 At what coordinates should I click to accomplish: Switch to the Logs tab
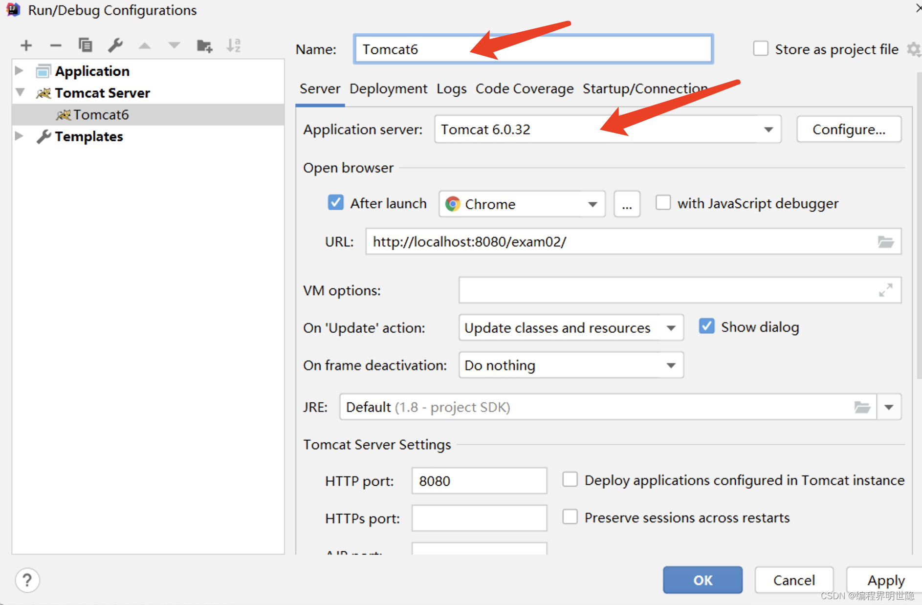click(x=451, y=89)
